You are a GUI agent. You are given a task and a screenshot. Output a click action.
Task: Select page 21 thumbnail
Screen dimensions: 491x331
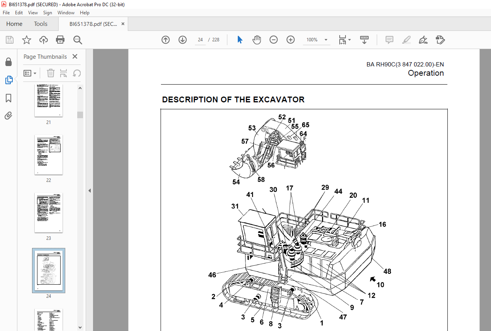[x=49, y=100]
